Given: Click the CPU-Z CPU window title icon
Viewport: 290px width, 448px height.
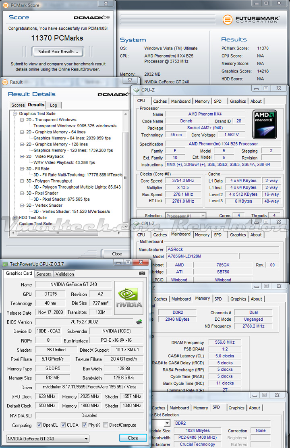Looking at the screenshot, I should [x=136, y=90].
